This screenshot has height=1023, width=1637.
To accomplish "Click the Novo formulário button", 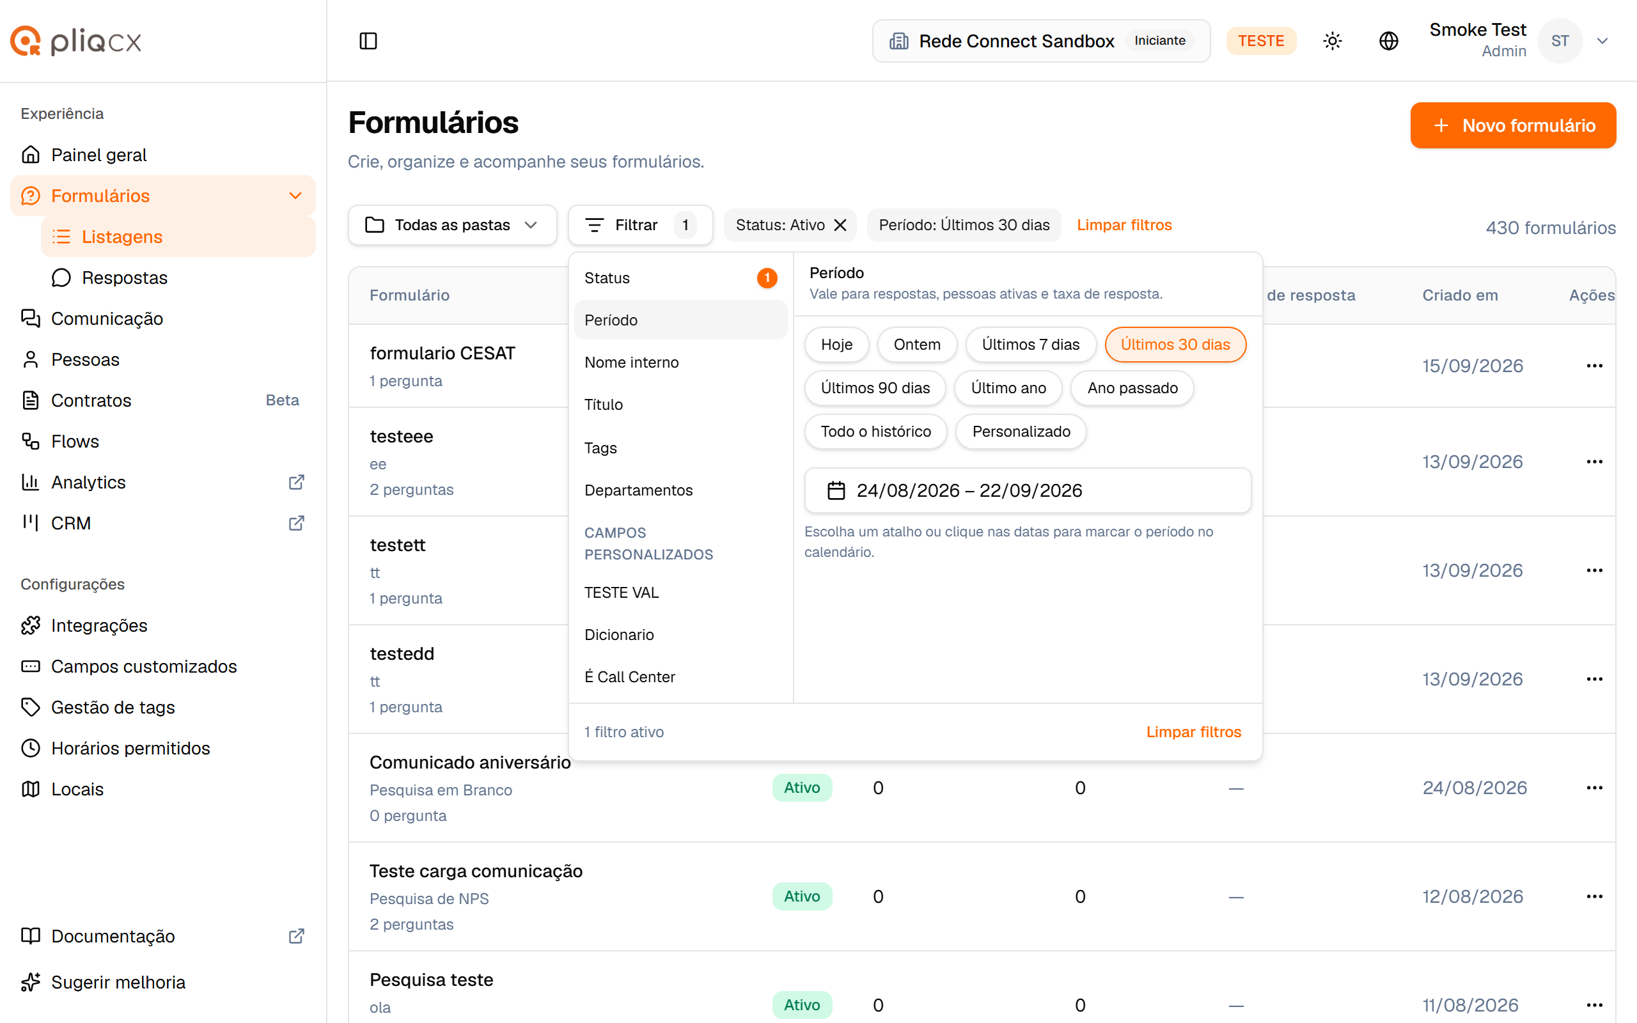I will click(1512, 125).
